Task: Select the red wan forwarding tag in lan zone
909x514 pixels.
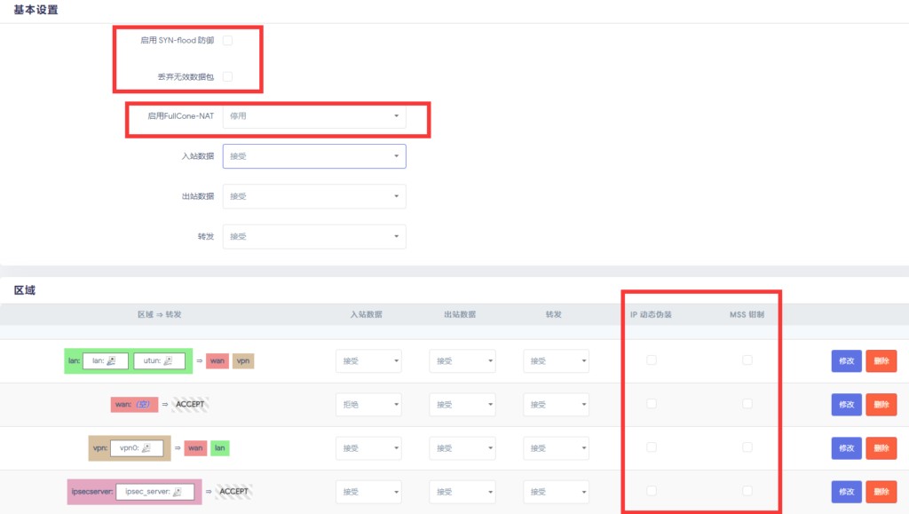Action: 217,360
